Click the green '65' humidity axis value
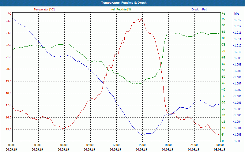245x153 pixels. click(x=224, y=58)
